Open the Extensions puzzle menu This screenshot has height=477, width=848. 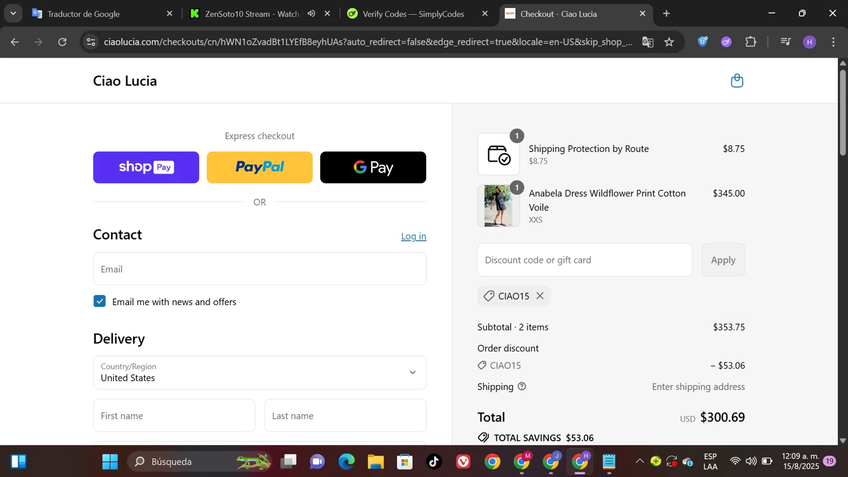(x=751, y=42)
